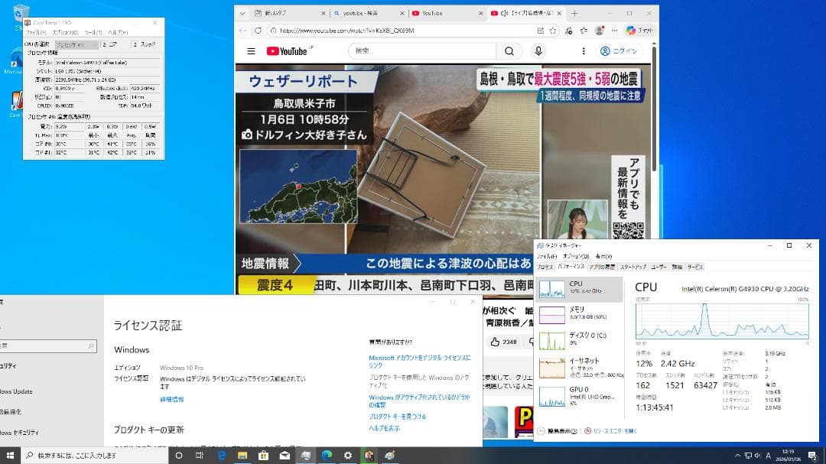Click the YouTube voice search microphone icon
Viewport: 826px width, 464px height.
coord(538,50)
